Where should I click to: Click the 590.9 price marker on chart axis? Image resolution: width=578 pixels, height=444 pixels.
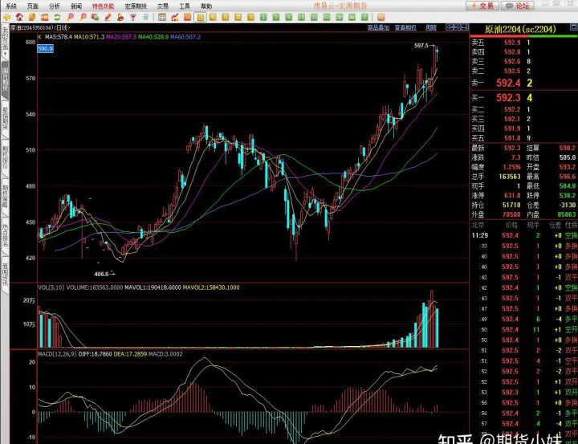pos(45,49)
